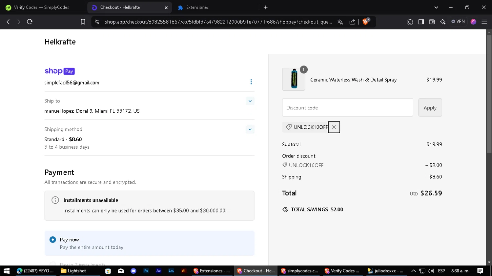Open network settings in system tray
This screenshot has height=276, width=492.
422,271
